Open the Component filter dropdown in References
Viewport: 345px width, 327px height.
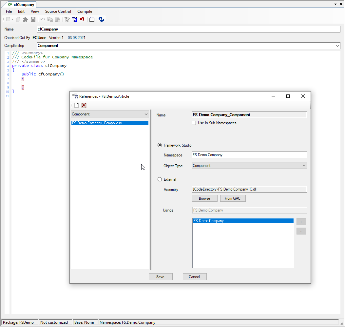[146, 114]
